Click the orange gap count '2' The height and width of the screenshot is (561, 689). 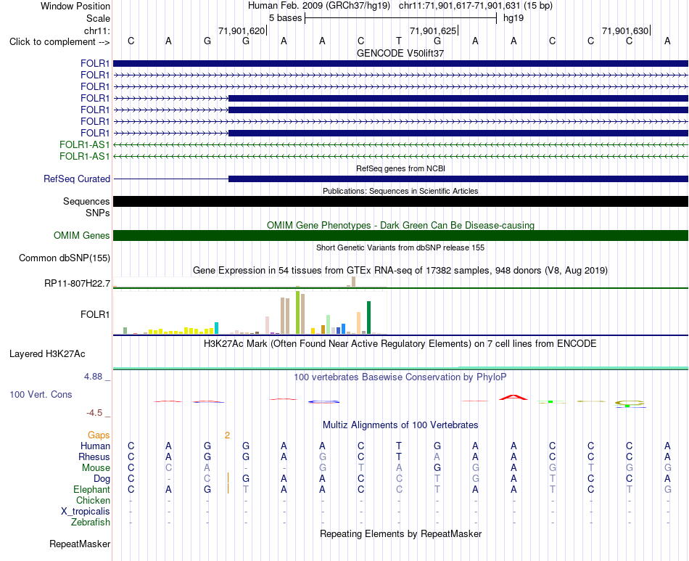[227, 435]
